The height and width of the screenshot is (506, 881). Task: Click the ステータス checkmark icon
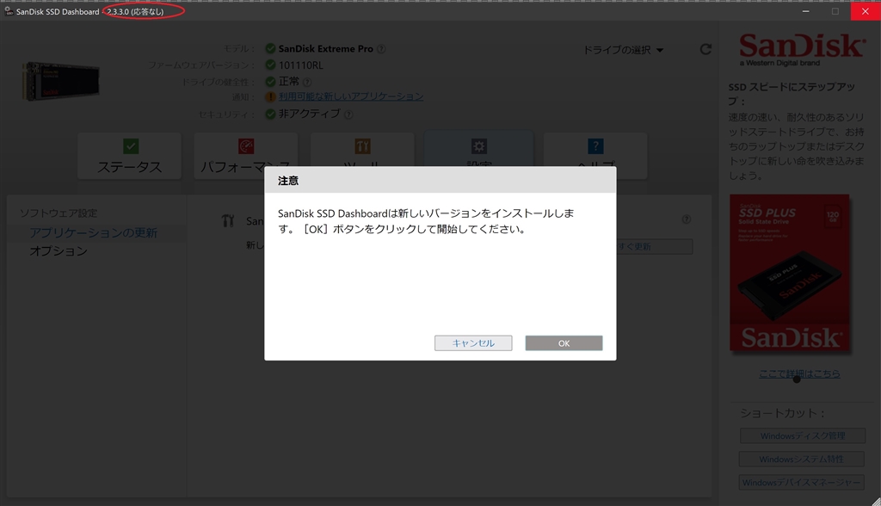pyautogui.click(x=131, y=146)
